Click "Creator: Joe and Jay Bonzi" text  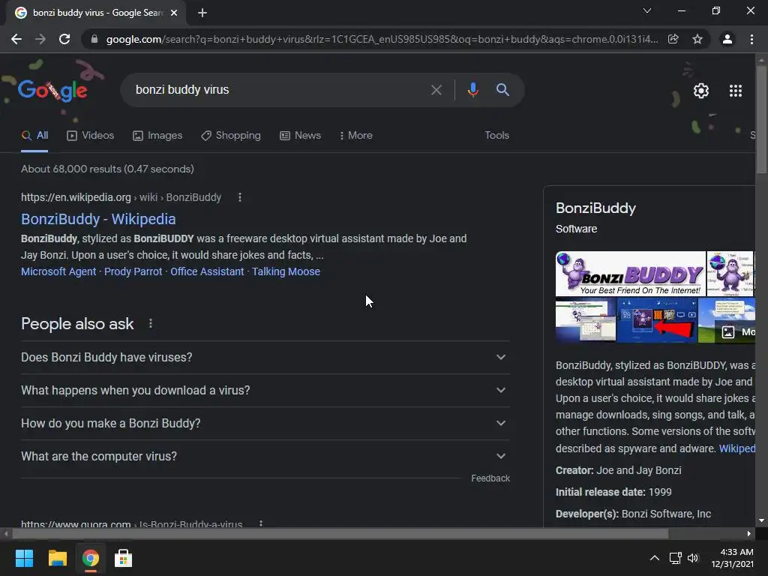pyautogui.click(x=618, y=470)
